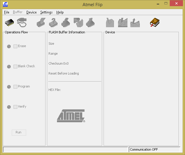This screenshot has height=155, width=185.
Task: Click the USB cable communication medium icon
Action: [22, 22]
